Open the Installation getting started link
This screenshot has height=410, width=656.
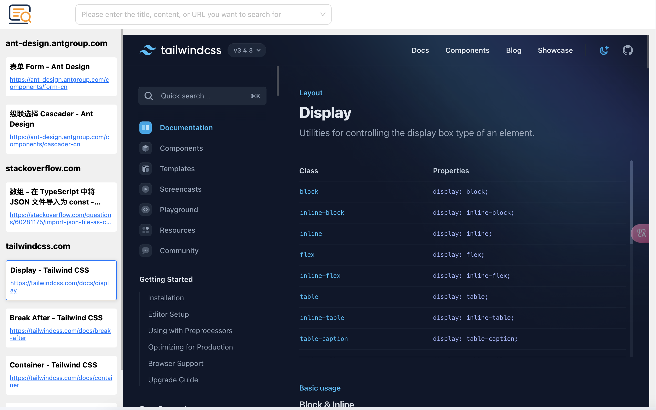point(165,298)
